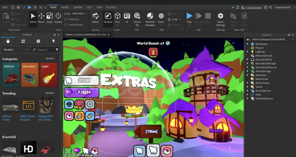This screenshot has width=296, height=157.
Task: Click the gear button in the game viewport
Action: pyautogui.click(x=90, y=104)
